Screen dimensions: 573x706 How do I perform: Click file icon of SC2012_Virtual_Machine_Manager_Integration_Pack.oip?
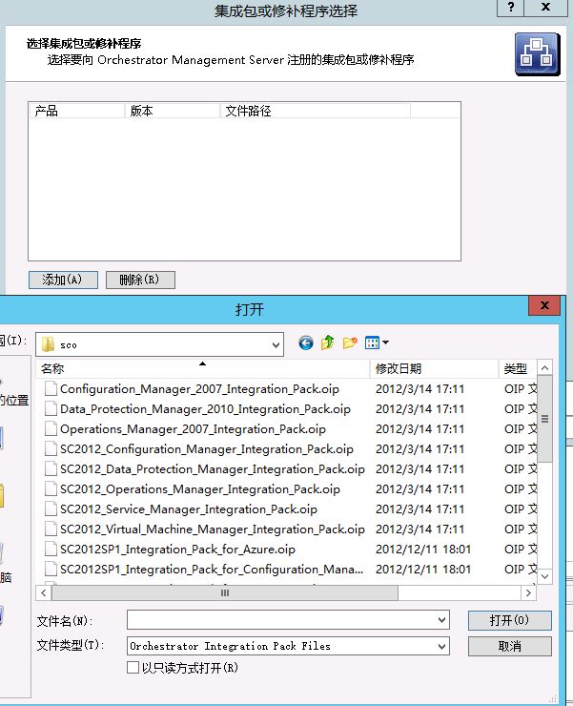point(51,529)
